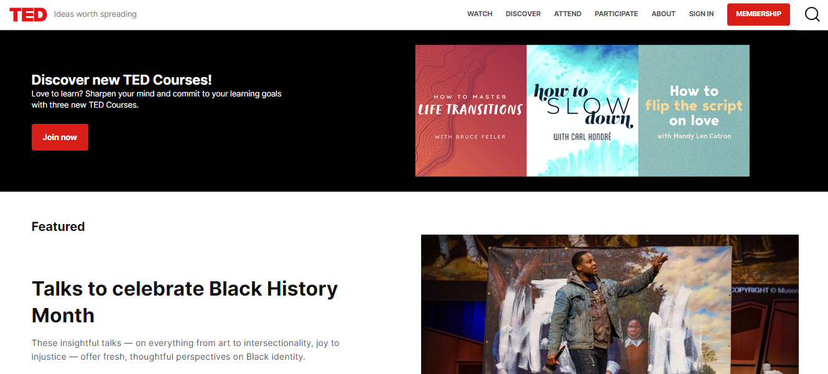
Task: Expand the ABOUT navigation item
Action: click(663, 14)
